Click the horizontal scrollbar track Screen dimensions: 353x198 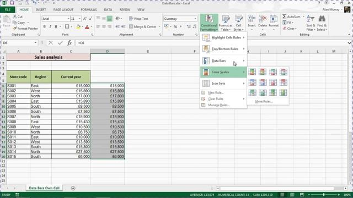click(277, 188)
